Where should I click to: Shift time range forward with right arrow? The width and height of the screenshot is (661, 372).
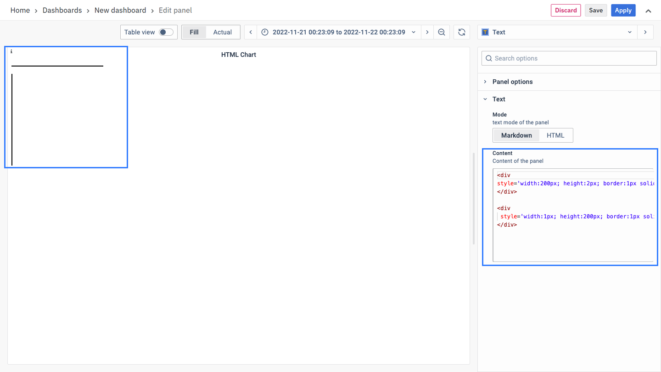[427, 32]
